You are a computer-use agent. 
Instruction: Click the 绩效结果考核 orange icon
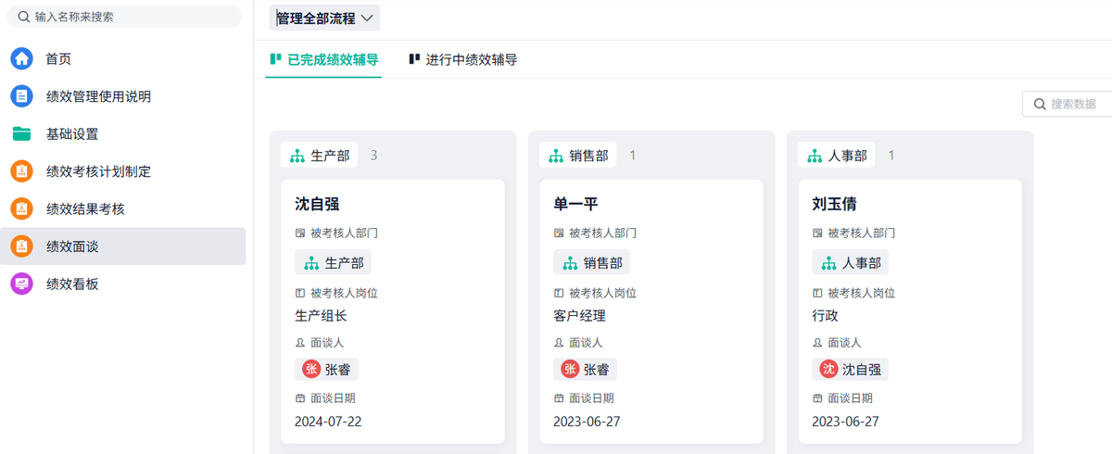coord(21,208)
